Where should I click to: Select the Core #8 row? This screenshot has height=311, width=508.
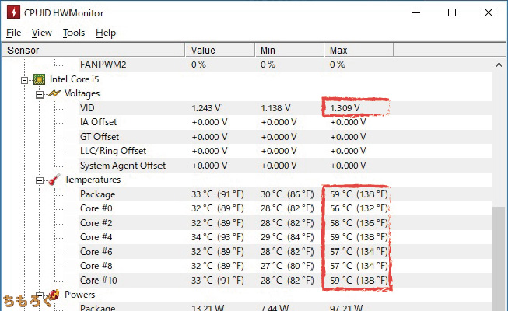point(285,266)
